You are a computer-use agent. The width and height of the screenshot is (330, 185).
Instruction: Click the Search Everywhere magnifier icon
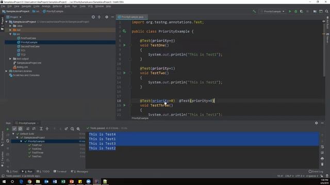[x=326, y=11]
